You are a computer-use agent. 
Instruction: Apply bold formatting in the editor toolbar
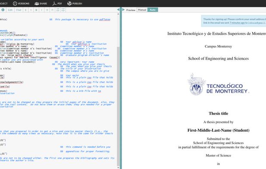pos(36,10)
